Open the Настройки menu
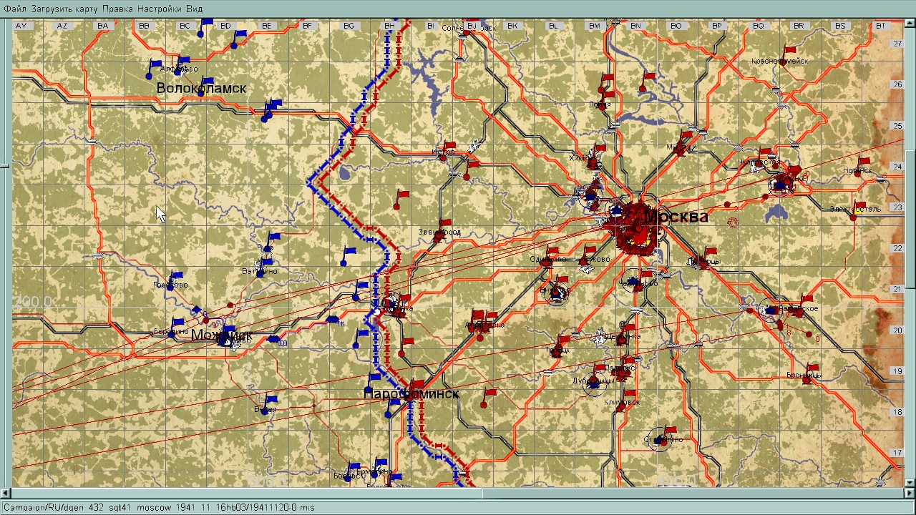 click(160, 9)
